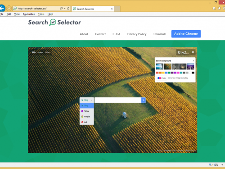Screen dimensions: 225x169
Task: Click the browser forward arrow button
Action: point(9,9)
